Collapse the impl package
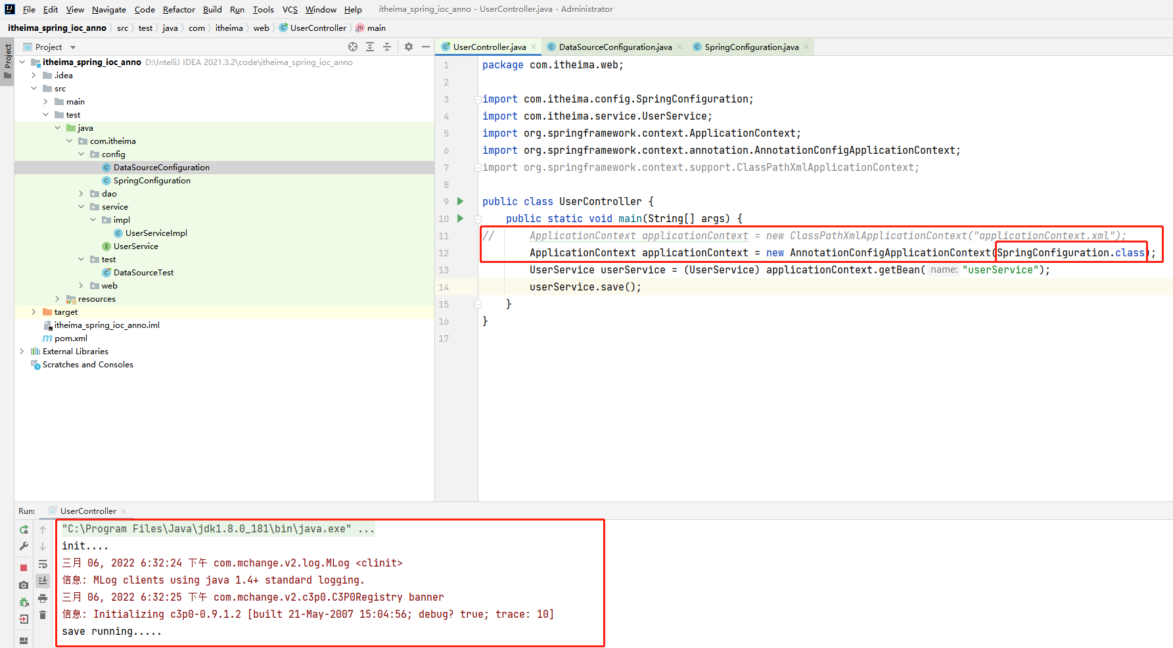 pos(93,220)
